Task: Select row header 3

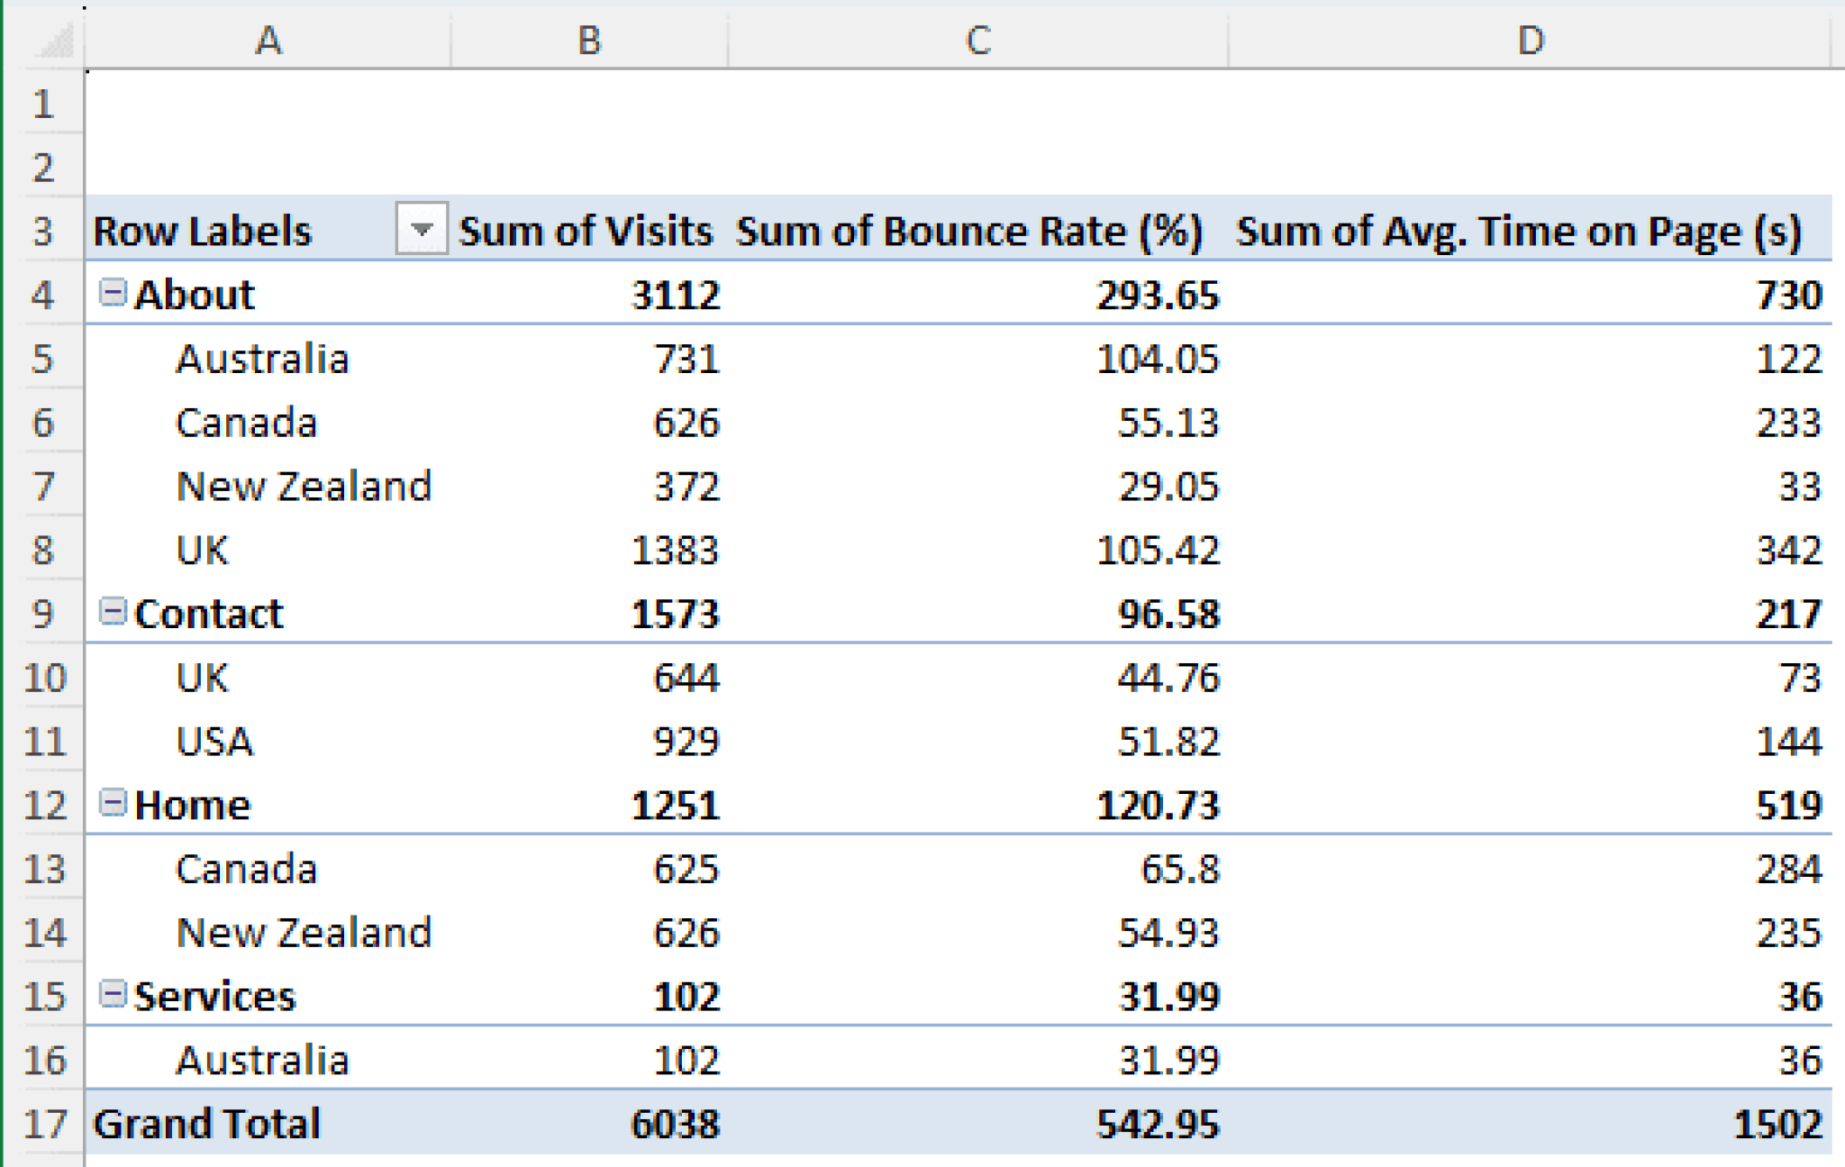Action: (42, 231)
